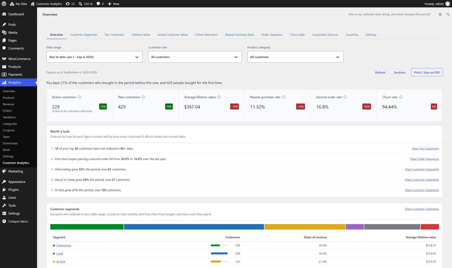Open the Customer role dropdown
Viewport: 452px width, 268px height.
(195, 57)
